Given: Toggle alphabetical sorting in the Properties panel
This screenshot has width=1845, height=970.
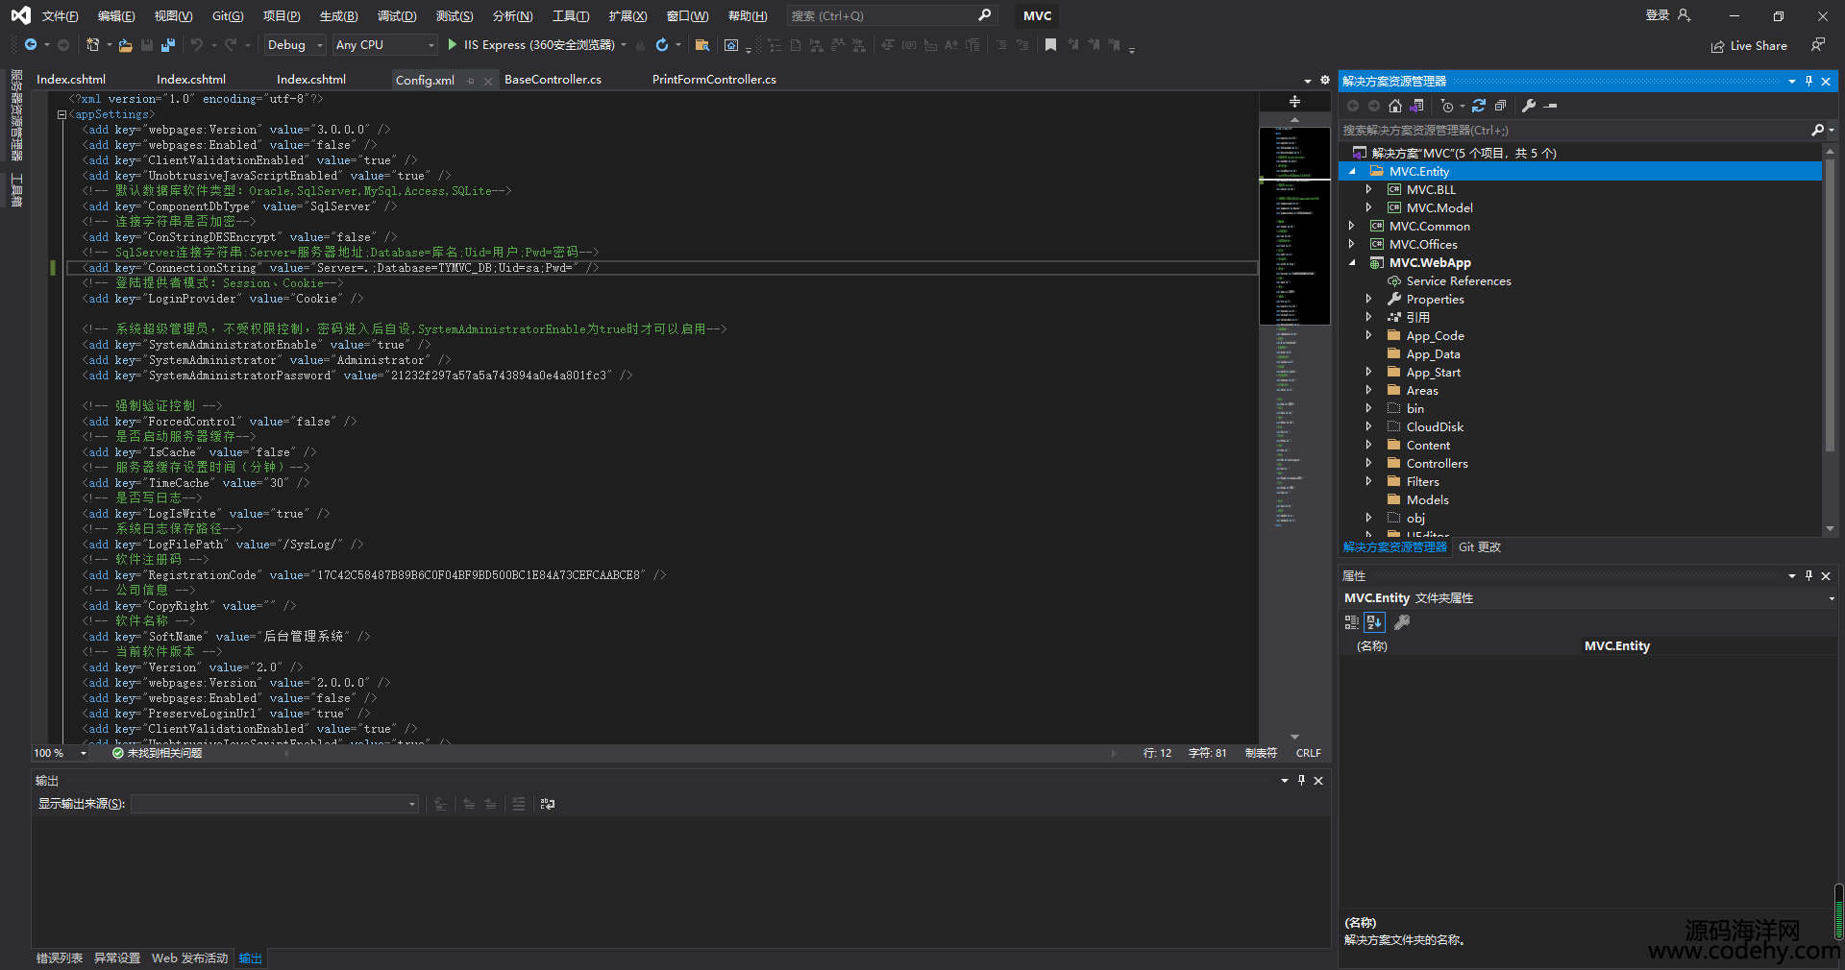Looking at the screenshot, I should 1374,622.
